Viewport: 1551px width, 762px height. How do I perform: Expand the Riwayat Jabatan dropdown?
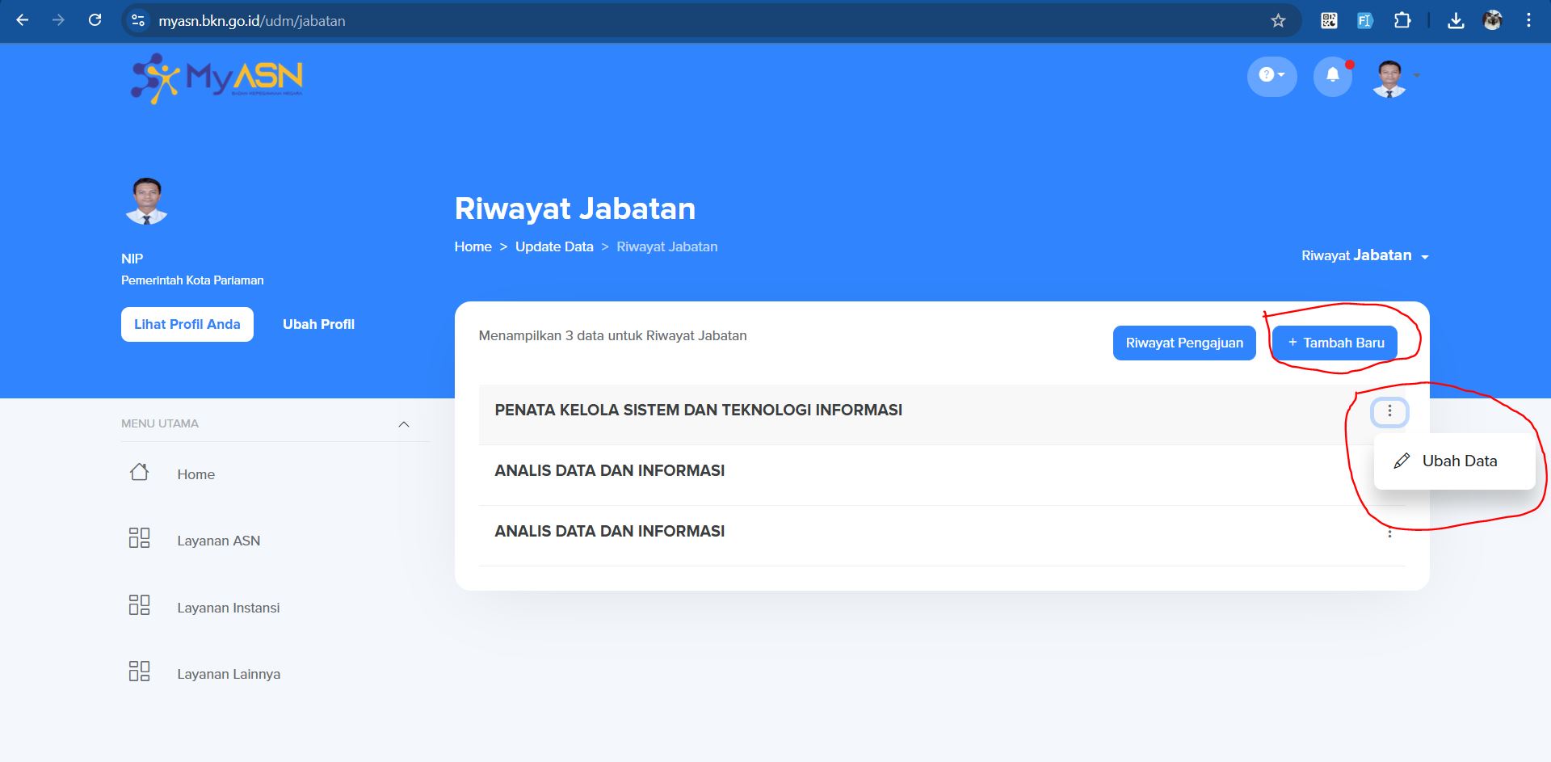tap(1364, 256)
